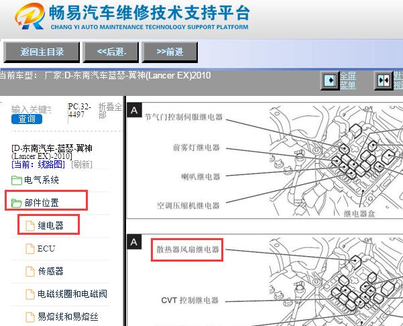
Task: Click the 前雾灯继电器 label
Action: (196, 148)
